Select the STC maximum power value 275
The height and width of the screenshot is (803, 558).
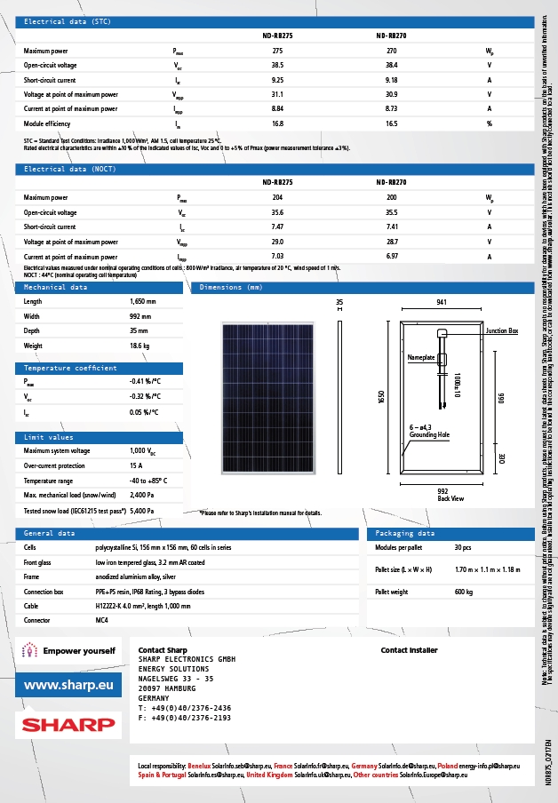(x=277, y=51)
